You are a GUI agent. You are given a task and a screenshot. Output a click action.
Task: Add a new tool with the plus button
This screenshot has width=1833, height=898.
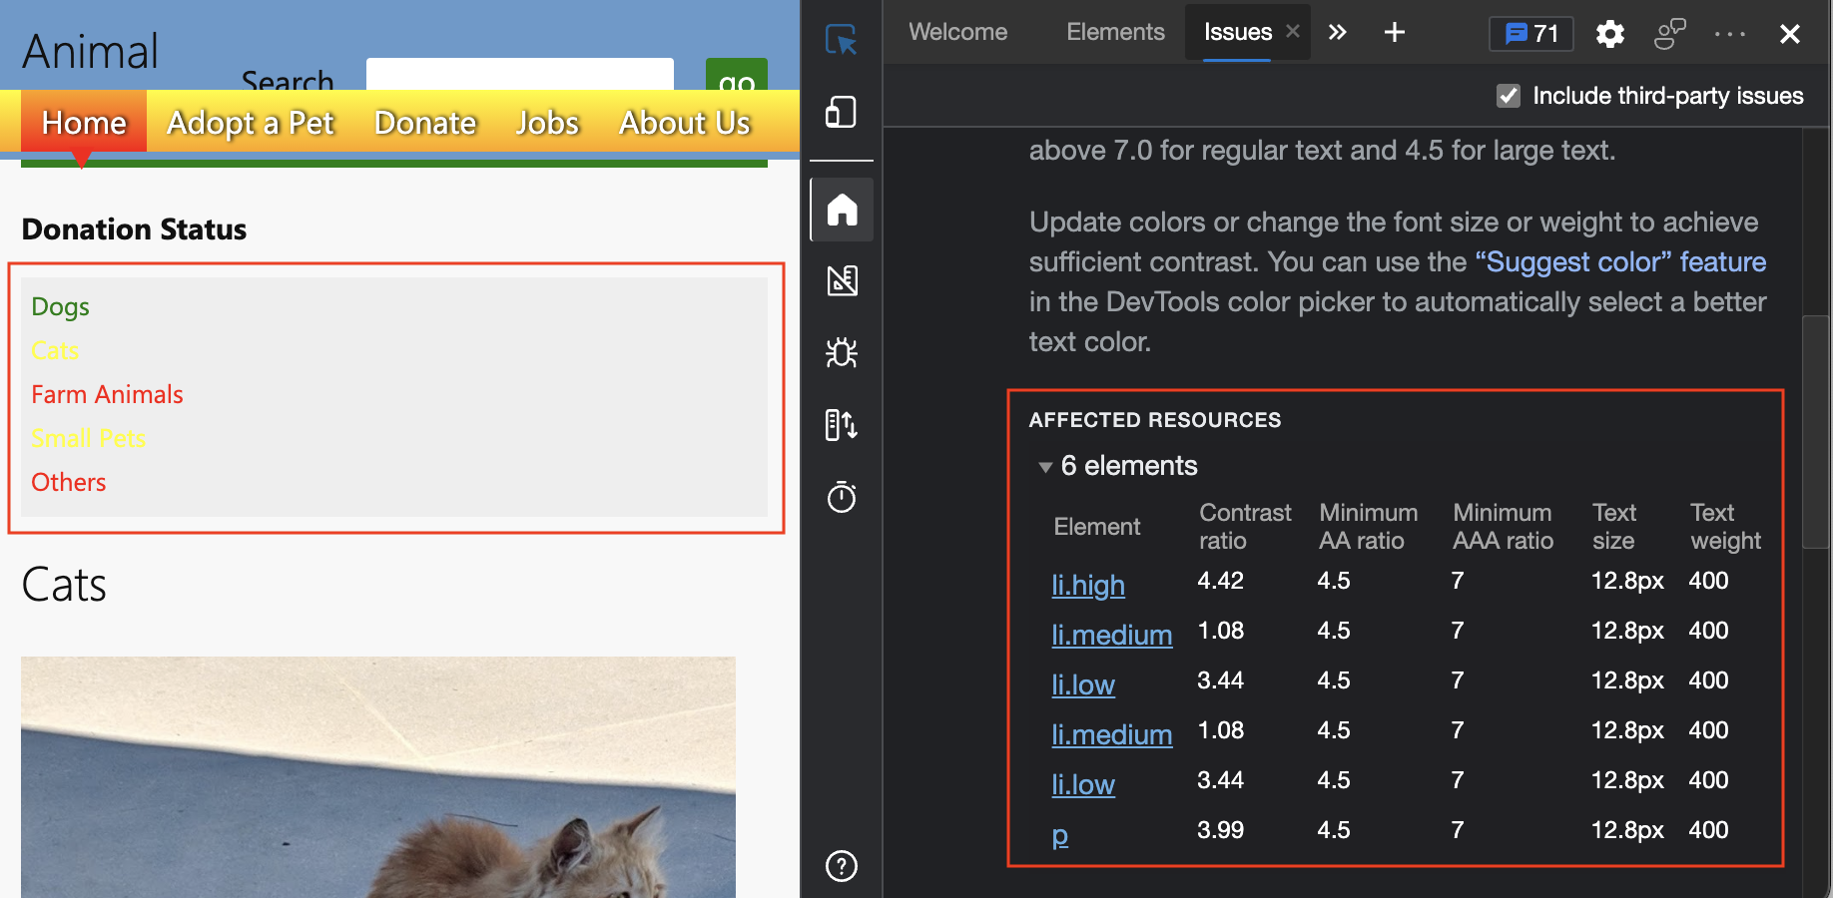tap(1394, 32)
